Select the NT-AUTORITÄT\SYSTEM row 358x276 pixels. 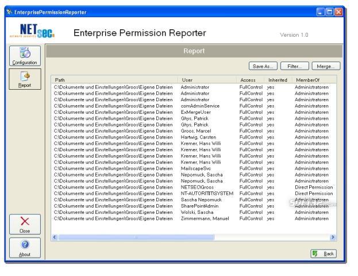coord(194,193)
